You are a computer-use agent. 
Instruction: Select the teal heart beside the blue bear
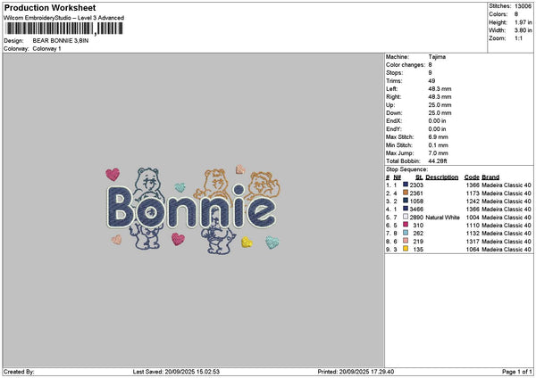coord(180,187)
